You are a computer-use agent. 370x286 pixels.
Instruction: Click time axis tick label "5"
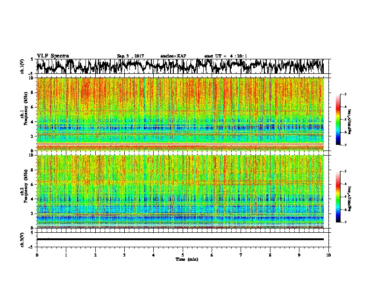[x=183, y=255]
